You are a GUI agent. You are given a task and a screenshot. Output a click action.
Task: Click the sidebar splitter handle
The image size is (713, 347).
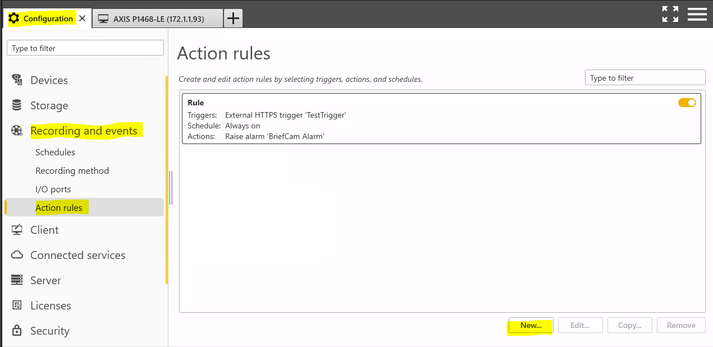coord(171,188)
